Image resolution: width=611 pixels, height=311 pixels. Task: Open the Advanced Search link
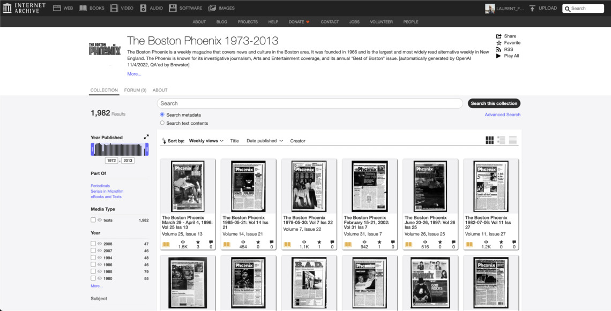(502, 115)
